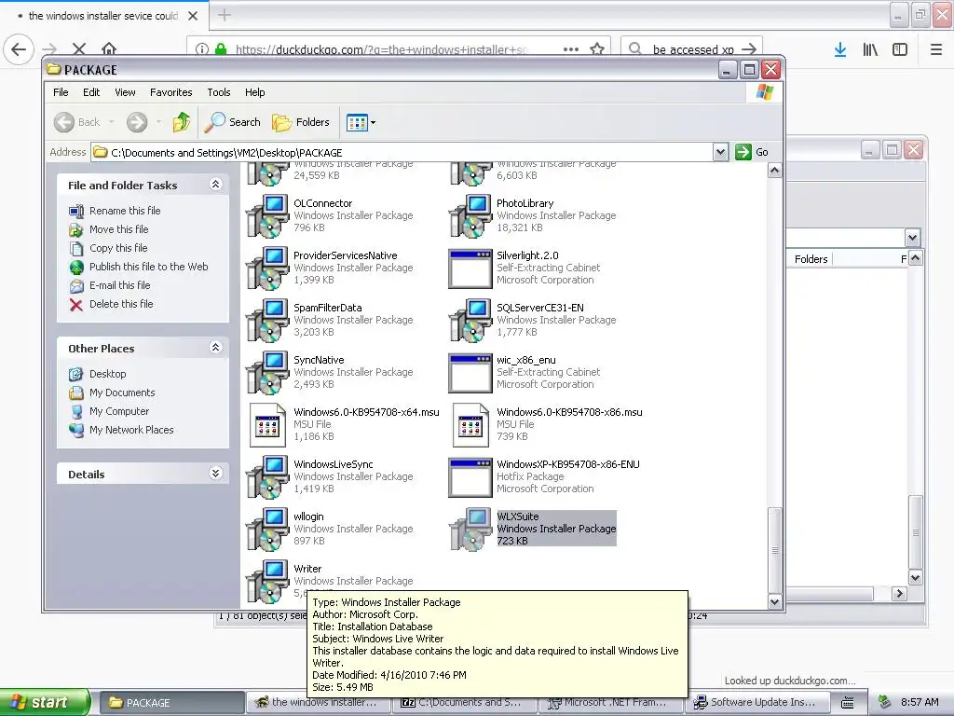Collapse the Other Places panel
The width and height of the screenshot is (954, 716).
click(x=215, y=347)
